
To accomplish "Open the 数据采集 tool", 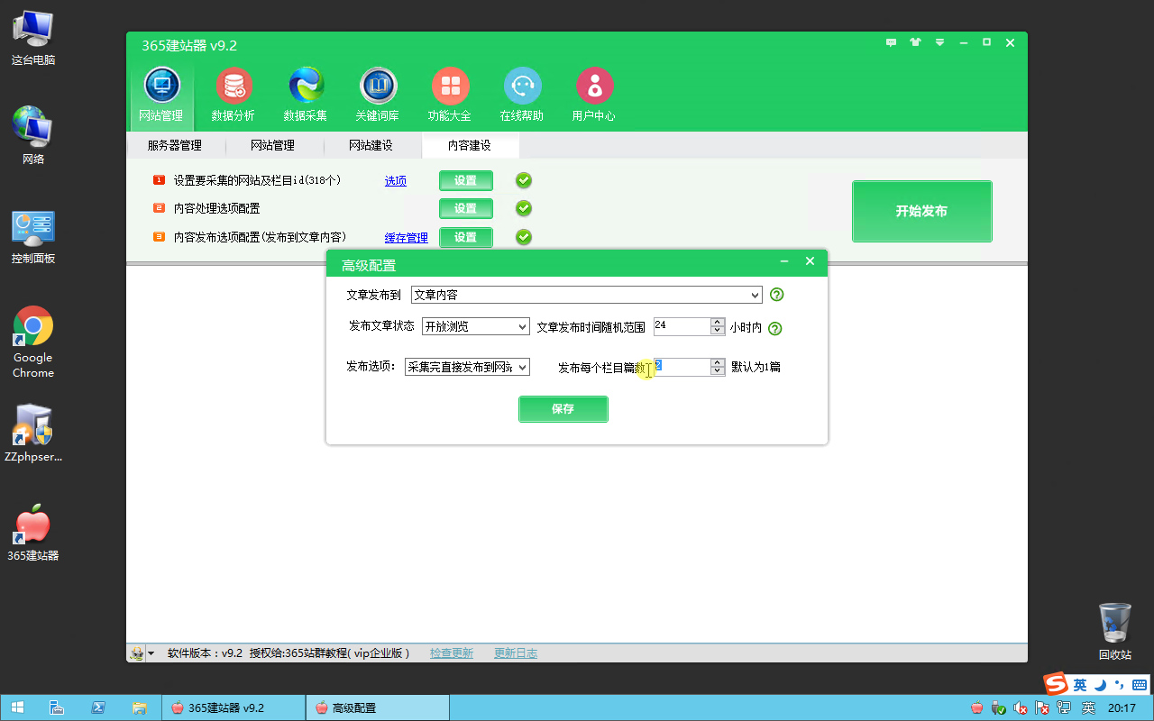I will 306,95.
